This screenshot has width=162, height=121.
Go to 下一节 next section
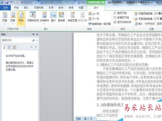tap(94, 19)
